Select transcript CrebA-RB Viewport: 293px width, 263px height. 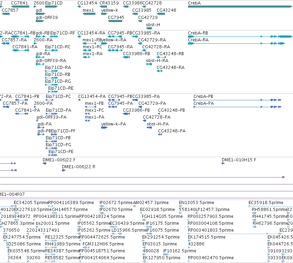tap(240, 37)
